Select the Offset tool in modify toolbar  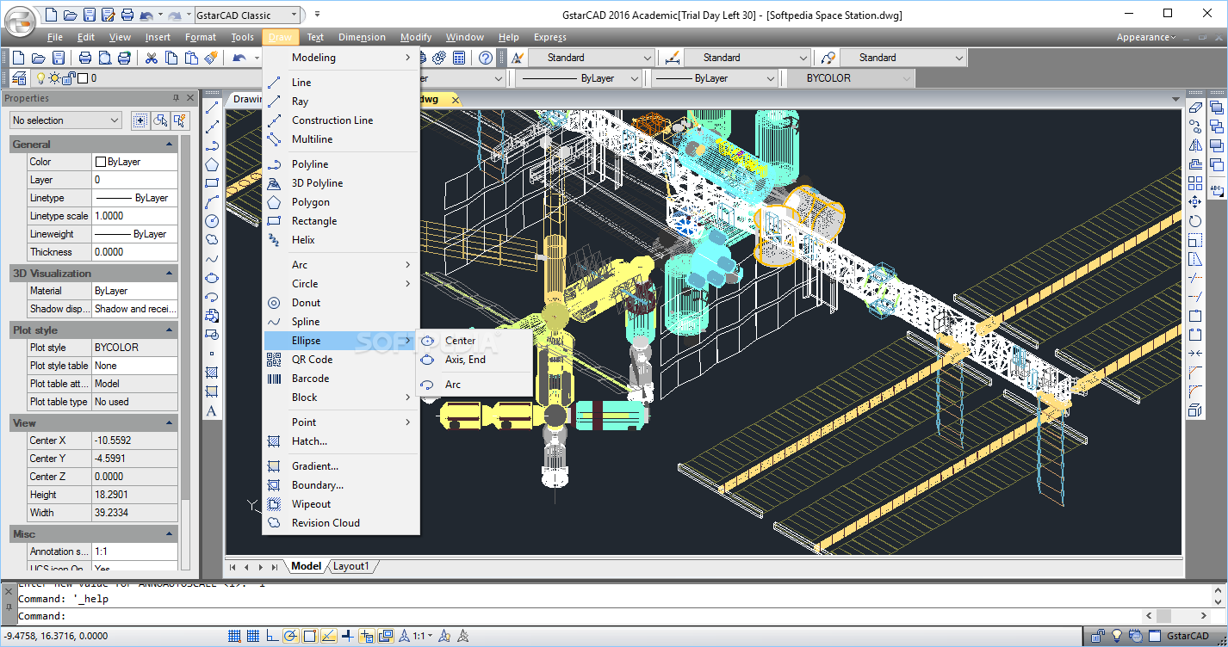point(1195,164)
